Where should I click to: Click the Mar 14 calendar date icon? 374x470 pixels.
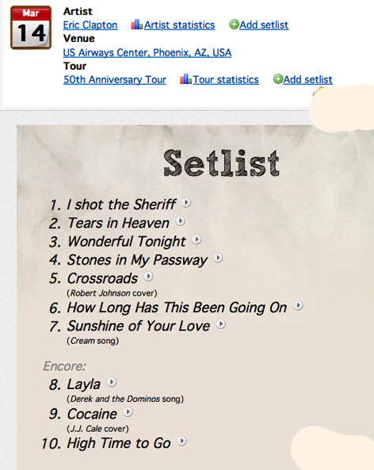(31, 27)
